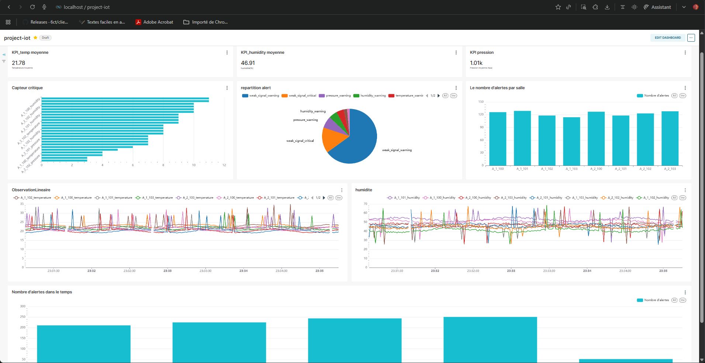The image size is (705, 363).
Task: Click the Inv button in humidite legend
Action: click(x=682, y=198)
